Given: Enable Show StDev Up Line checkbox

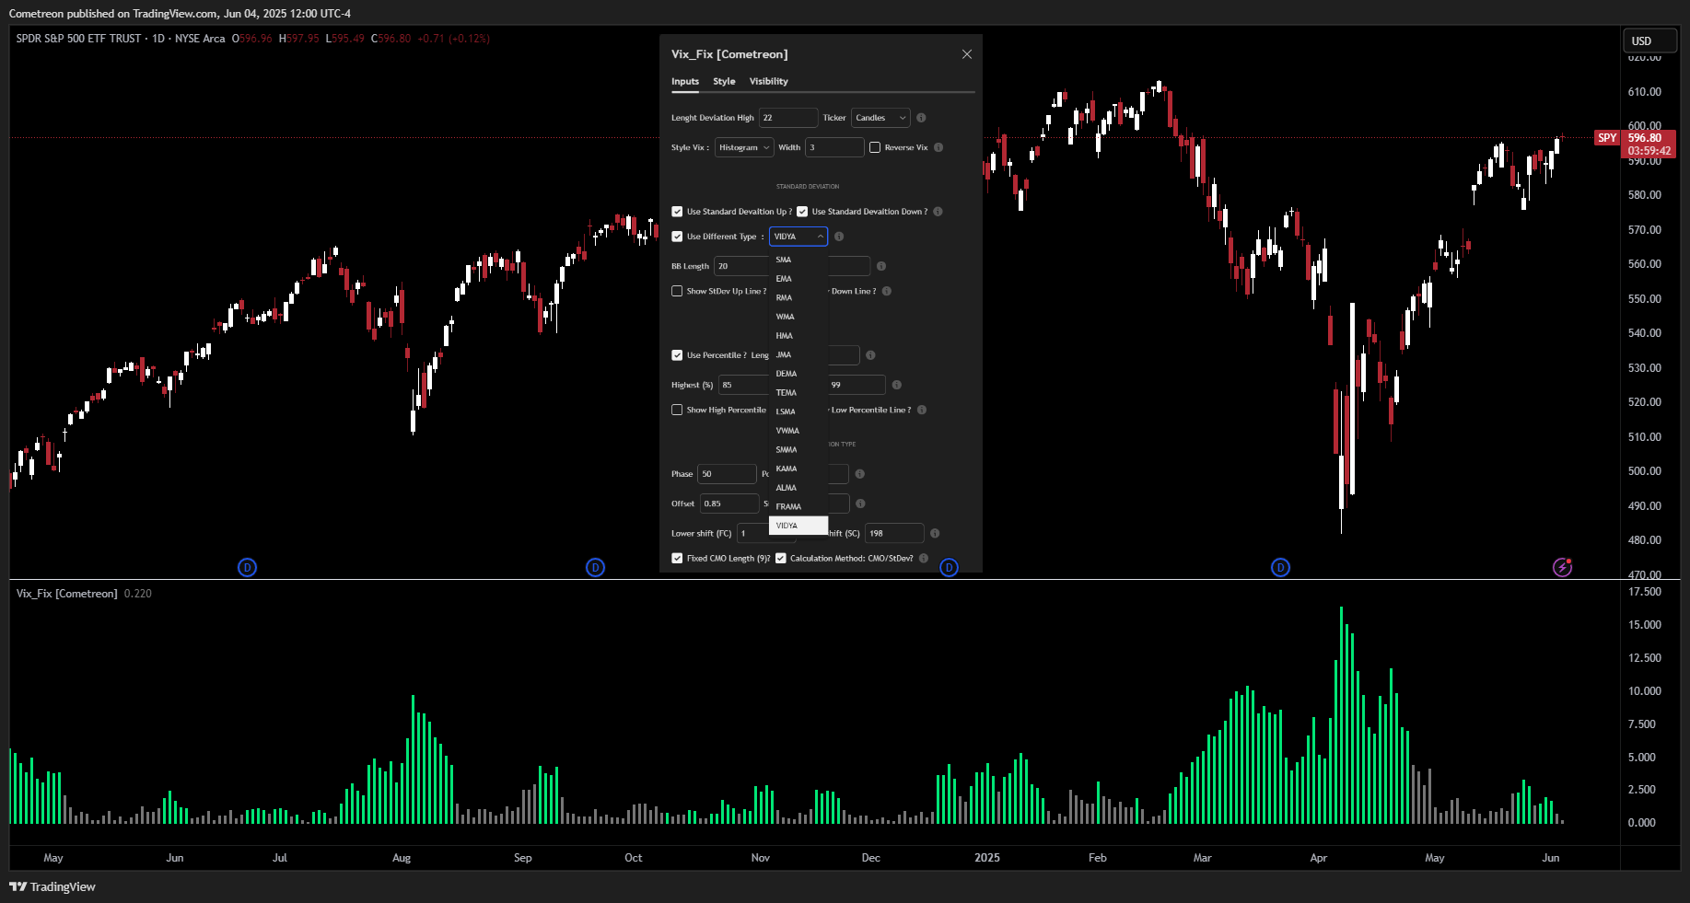Looking at the screenshot, I should tap(677, 291).
